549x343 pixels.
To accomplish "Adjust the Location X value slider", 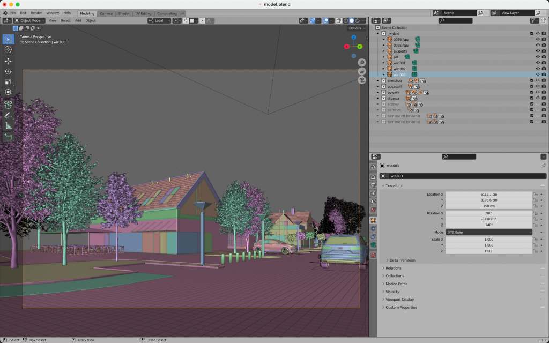I will pyautogui.click(x=488, y=194).
